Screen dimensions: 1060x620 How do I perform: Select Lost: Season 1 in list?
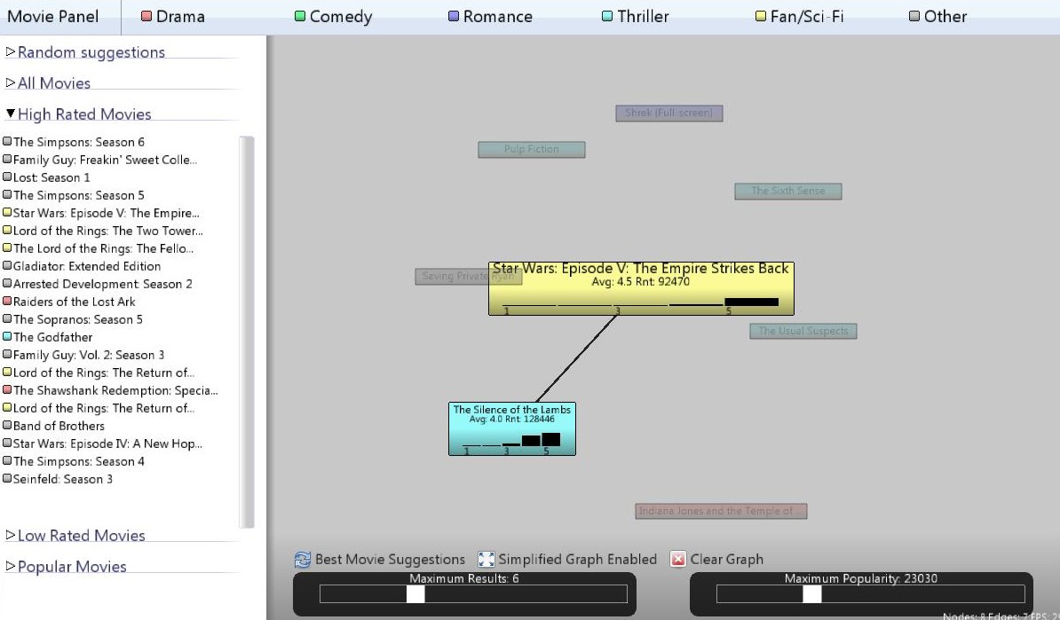(x=47, y=177)
